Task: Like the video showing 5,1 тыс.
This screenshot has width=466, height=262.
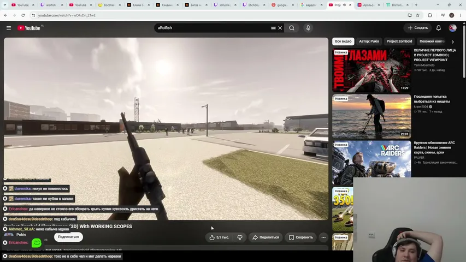Action: coord(219,237)
